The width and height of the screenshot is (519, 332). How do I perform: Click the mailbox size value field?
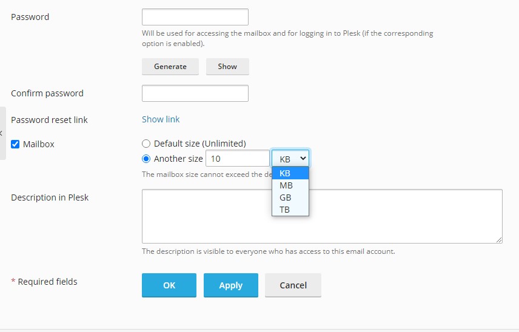pos(238,158)
